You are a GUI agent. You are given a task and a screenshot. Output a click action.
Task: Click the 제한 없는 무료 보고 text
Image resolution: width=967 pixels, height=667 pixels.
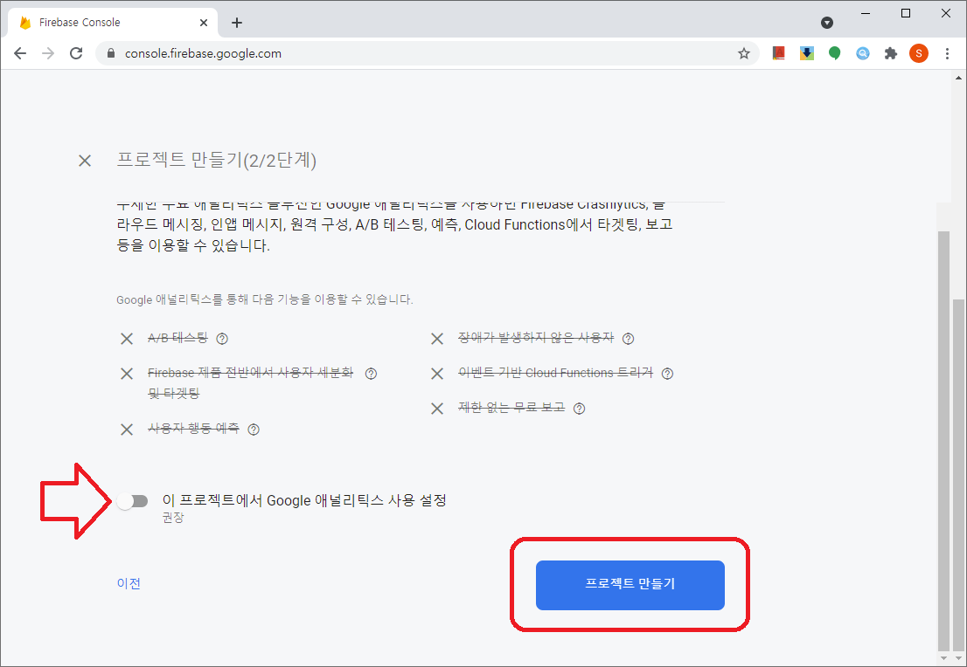511,408
